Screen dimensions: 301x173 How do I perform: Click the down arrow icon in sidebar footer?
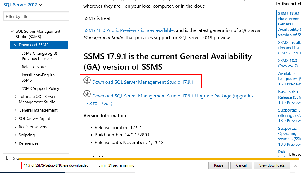(x=7, y=158)
